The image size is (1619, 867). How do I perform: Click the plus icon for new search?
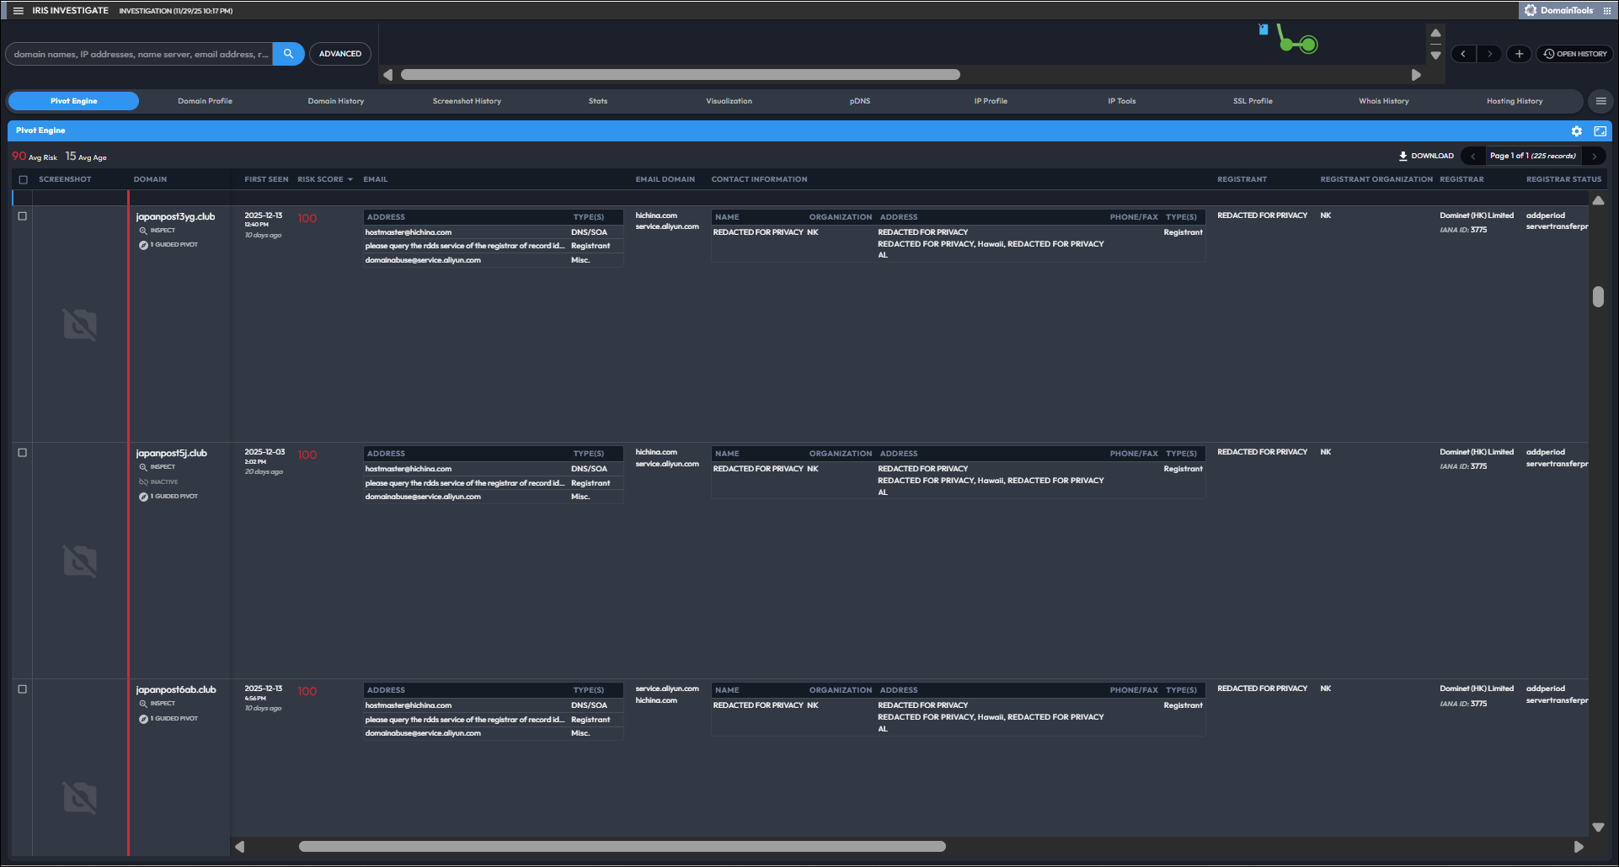click(1519, 54)
